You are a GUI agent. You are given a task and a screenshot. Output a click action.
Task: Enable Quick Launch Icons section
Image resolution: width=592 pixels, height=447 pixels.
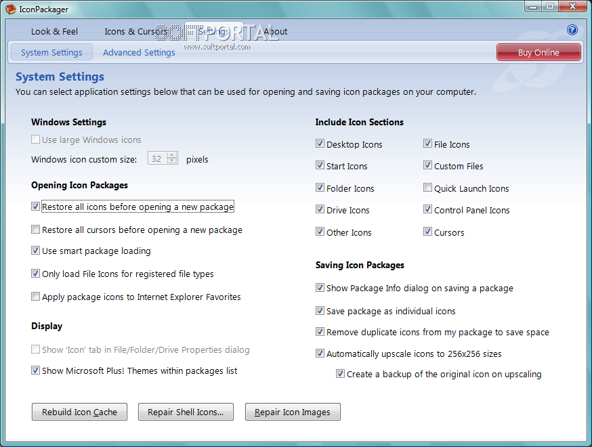[x=427, y=188]
